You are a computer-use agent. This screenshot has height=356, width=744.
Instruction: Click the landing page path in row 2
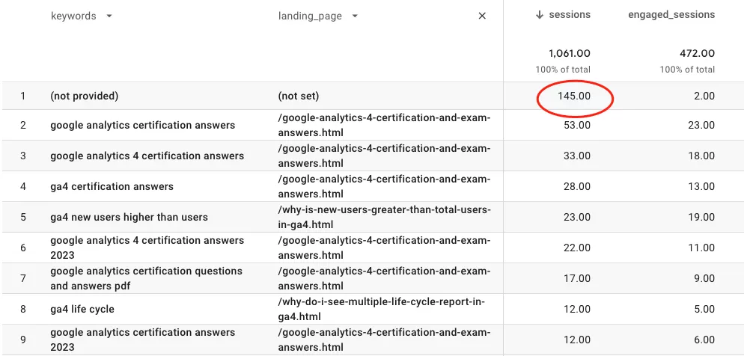coord(384,125)
